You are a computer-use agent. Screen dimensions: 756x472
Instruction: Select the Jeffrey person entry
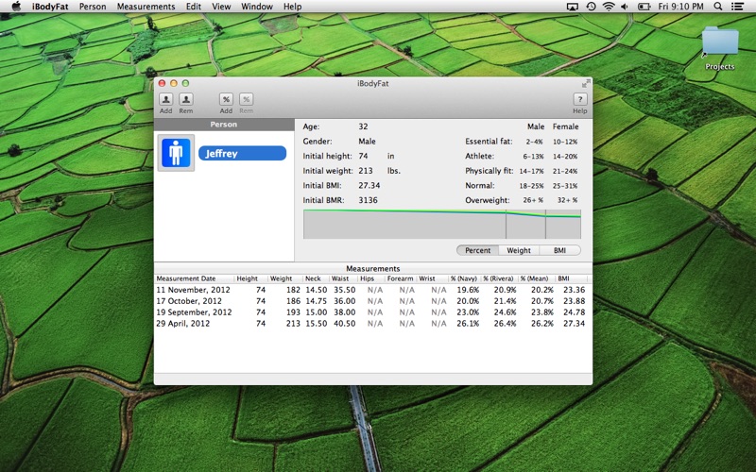pos(242,153)
